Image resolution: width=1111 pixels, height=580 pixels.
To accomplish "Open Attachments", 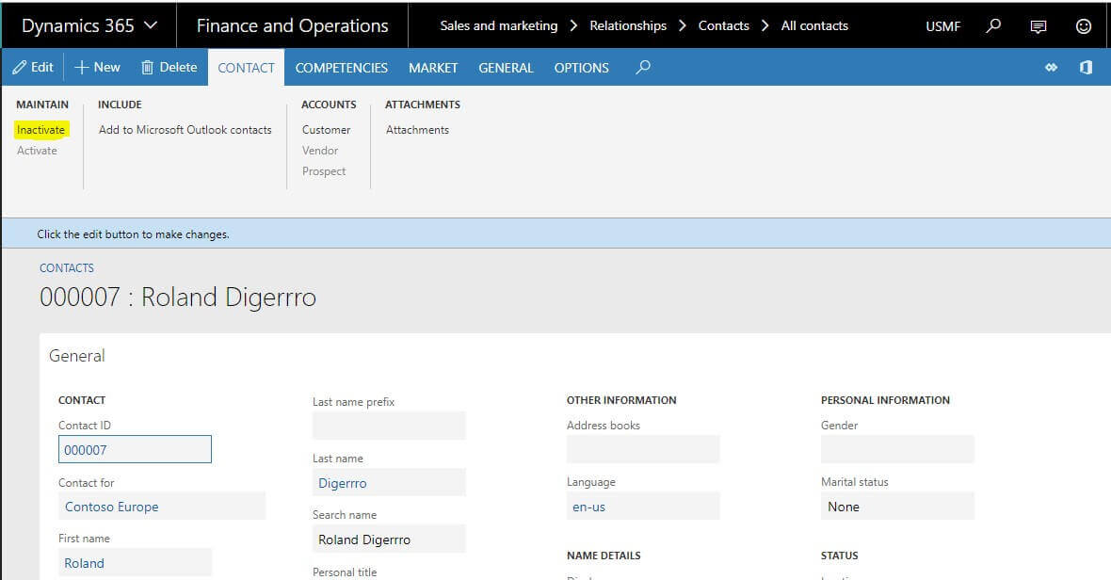I will coord(417,130).
